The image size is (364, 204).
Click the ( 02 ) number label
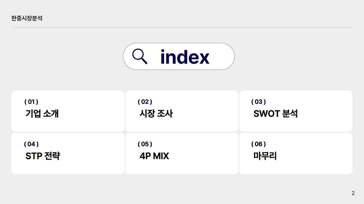click(x=145, y=102)
